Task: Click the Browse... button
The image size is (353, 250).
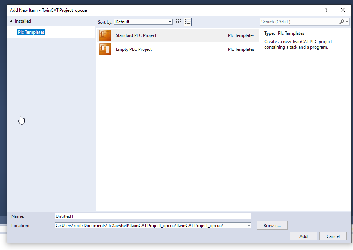Action: click(272, 225)
